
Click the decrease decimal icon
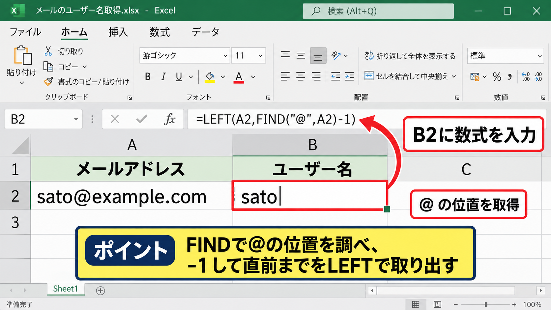coord(538,76)
